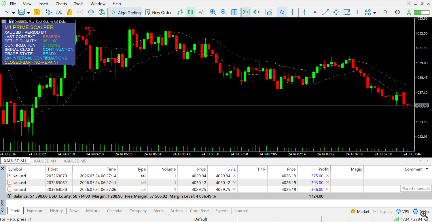432x222 pixels.
Task: Draw a trendline with the line tool
Action: coord(325,12)
